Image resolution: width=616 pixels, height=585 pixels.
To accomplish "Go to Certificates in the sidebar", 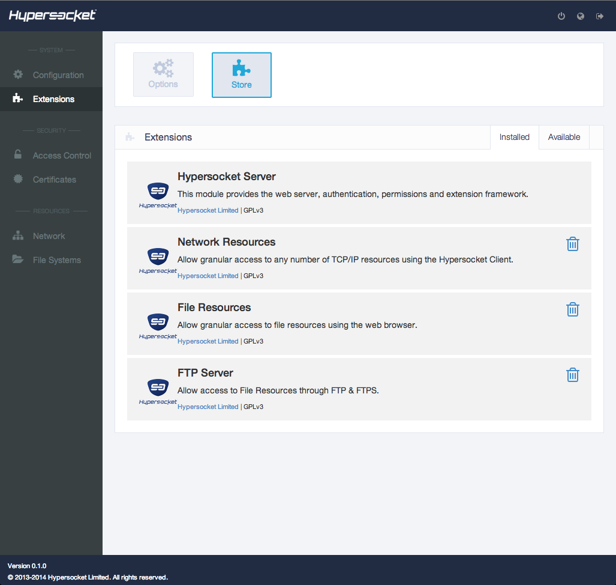I will [x=51, y=180].
